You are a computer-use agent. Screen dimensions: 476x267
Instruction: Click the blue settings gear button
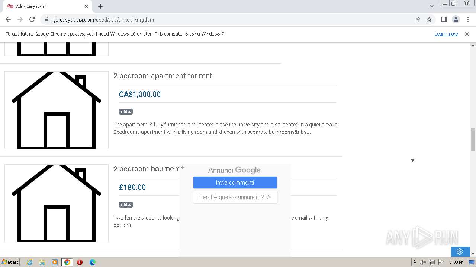click(x=460, y=251)
